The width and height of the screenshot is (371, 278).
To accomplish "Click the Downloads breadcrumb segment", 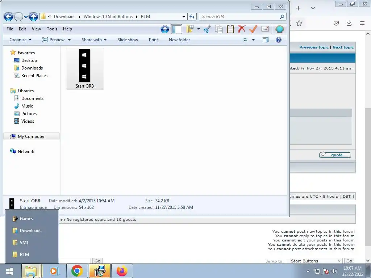I will click(x=64, y=17).
